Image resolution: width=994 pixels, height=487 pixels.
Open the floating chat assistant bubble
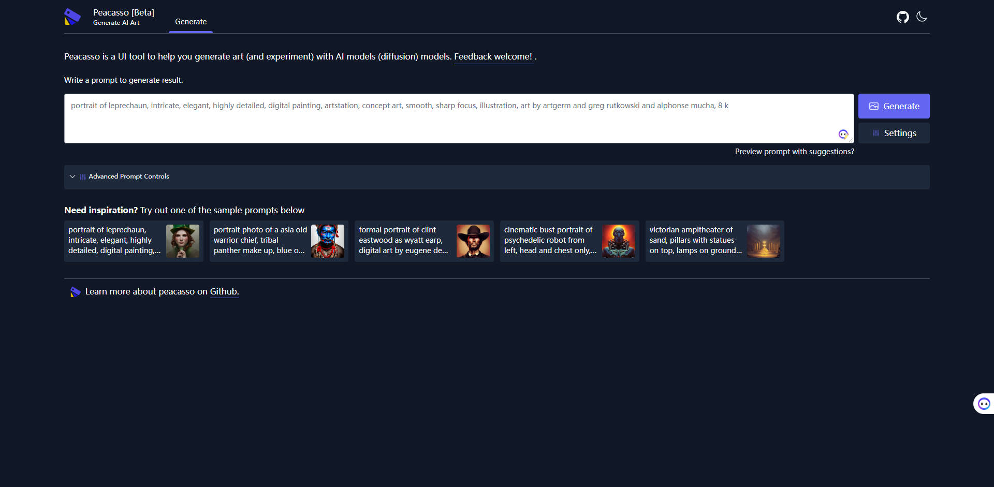[984, 404]
